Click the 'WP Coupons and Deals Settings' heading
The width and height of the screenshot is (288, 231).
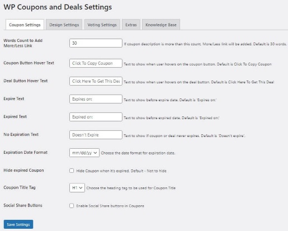tap(58, 7)
